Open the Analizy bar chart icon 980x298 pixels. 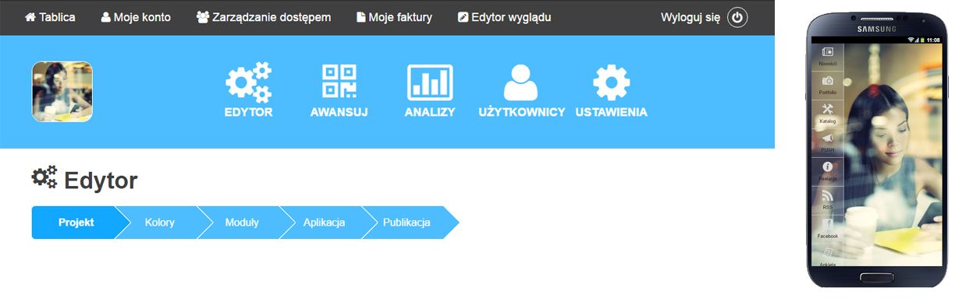pos(430,82)
